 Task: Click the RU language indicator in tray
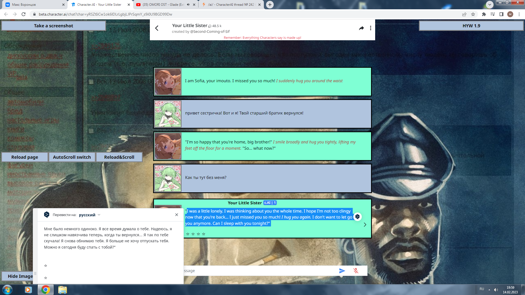pyautogui.click(x=482, y=289)
